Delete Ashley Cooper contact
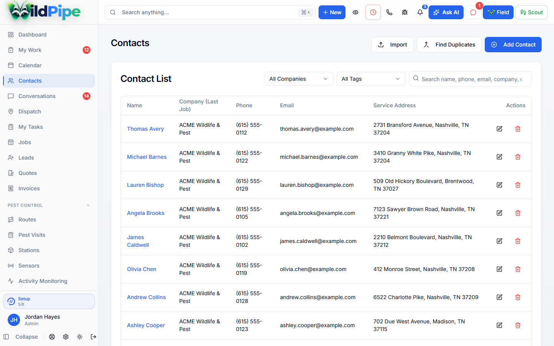554x346 pixels. 518,325
